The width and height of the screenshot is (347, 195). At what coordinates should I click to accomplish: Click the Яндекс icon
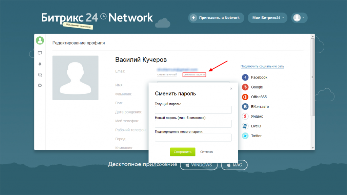pos(245,116)
